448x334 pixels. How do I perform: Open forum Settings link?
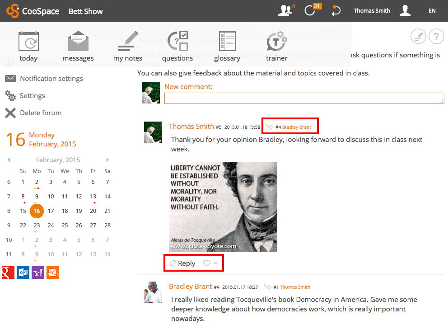click(x=32, y=96)
